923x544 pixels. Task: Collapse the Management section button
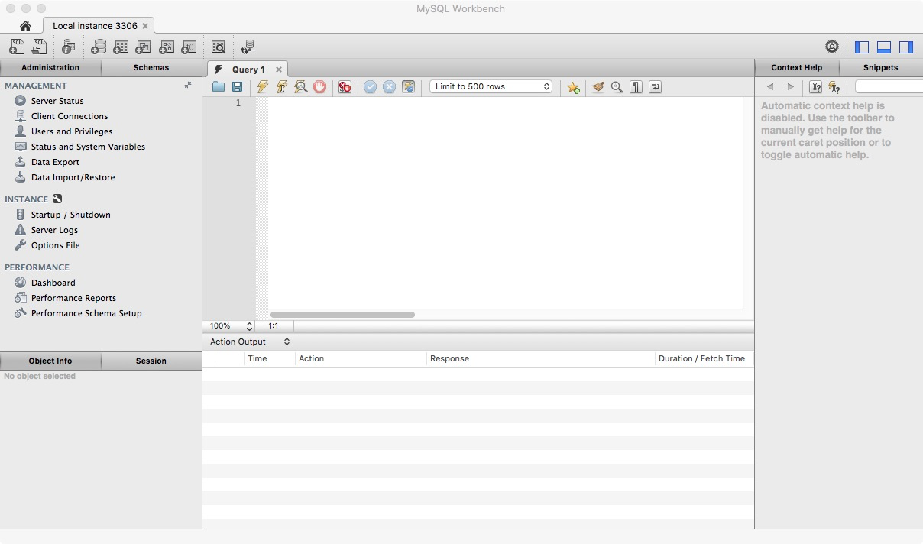pyautogui.click(x=188, y=86)
